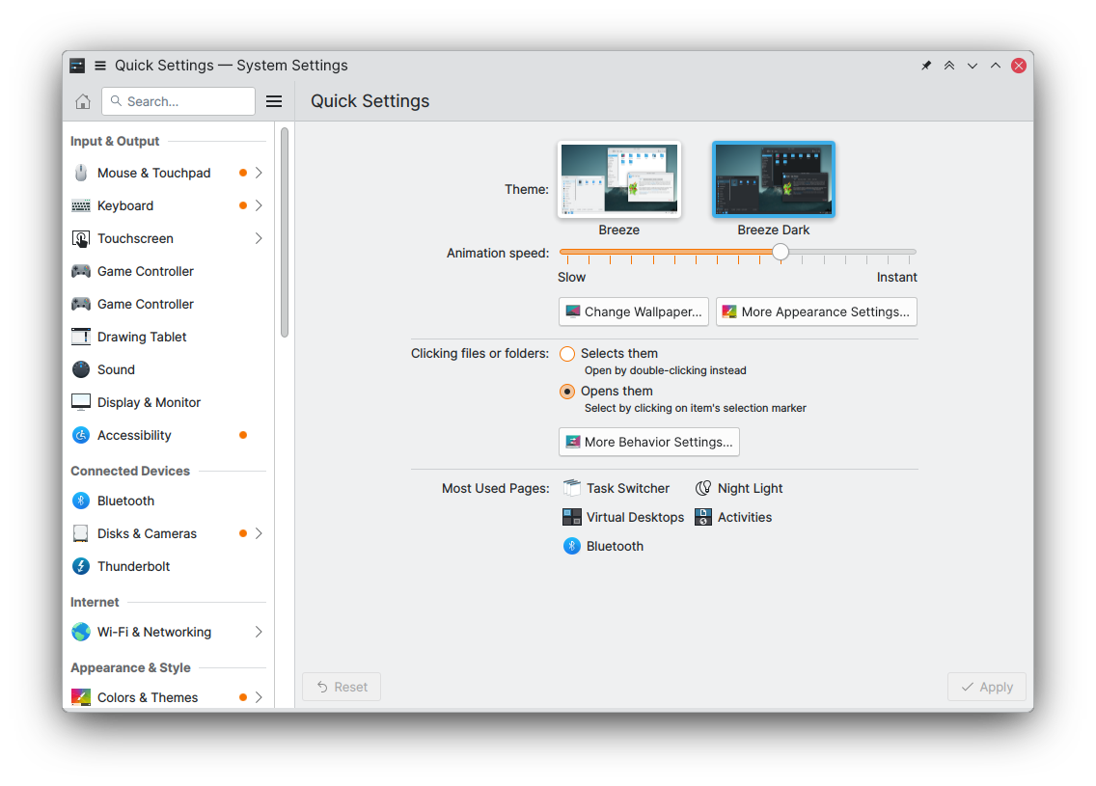Open Virtual Desktops from Most Used Pages

pyautogui.click(x=623, y=517)
